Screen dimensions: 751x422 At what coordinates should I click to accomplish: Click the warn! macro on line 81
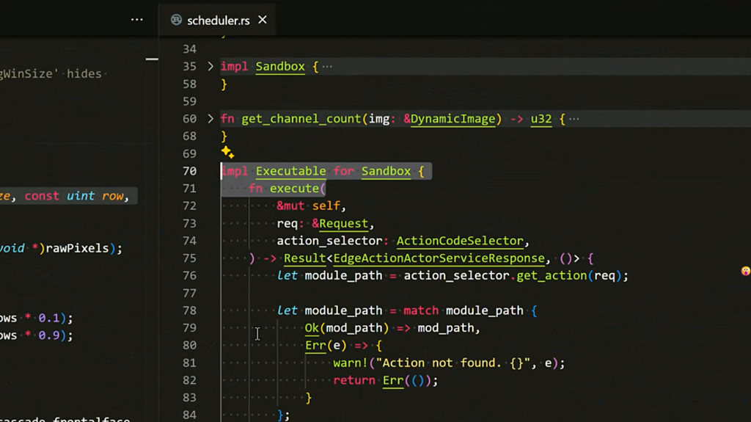click(x=351, y=363)
